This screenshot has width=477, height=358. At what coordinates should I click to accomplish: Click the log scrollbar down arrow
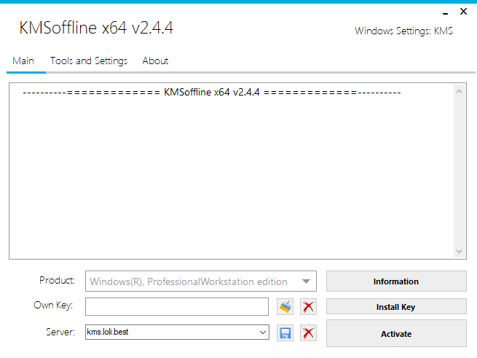[460, 252]
